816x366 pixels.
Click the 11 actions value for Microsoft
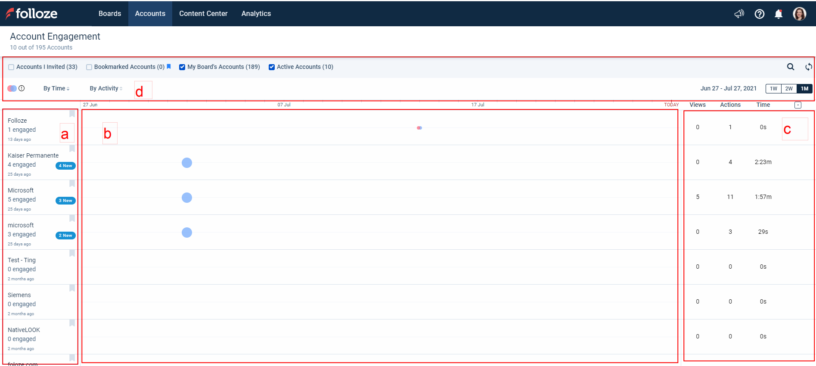[x=730, y=197]
